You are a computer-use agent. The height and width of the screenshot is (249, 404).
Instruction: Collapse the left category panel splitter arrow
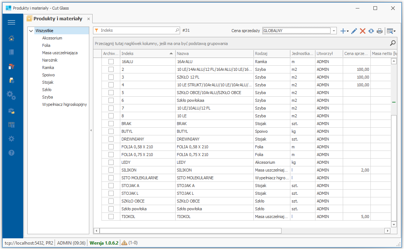(x=91, y=130)
